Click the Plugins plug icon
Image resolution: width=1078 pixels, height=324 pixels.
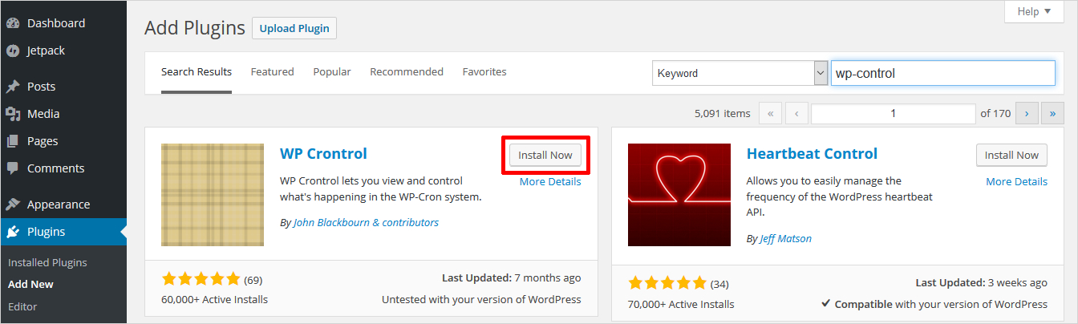click(13, 232)
